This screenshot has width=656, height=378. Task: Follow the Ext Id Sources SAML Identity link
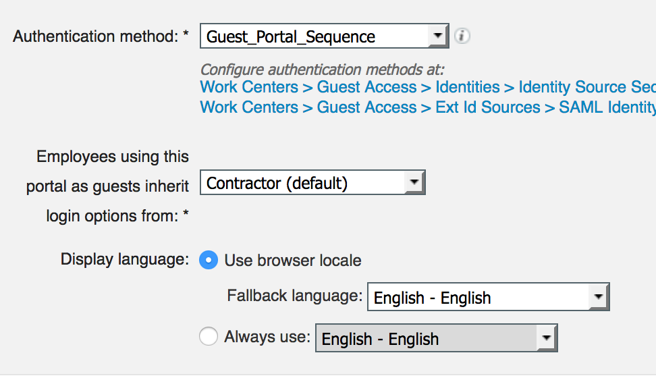click(428, 107)
